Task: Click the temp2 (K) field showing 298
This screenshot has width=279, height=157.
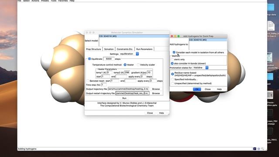Action: pyautogui.click(x=127, y=72)
